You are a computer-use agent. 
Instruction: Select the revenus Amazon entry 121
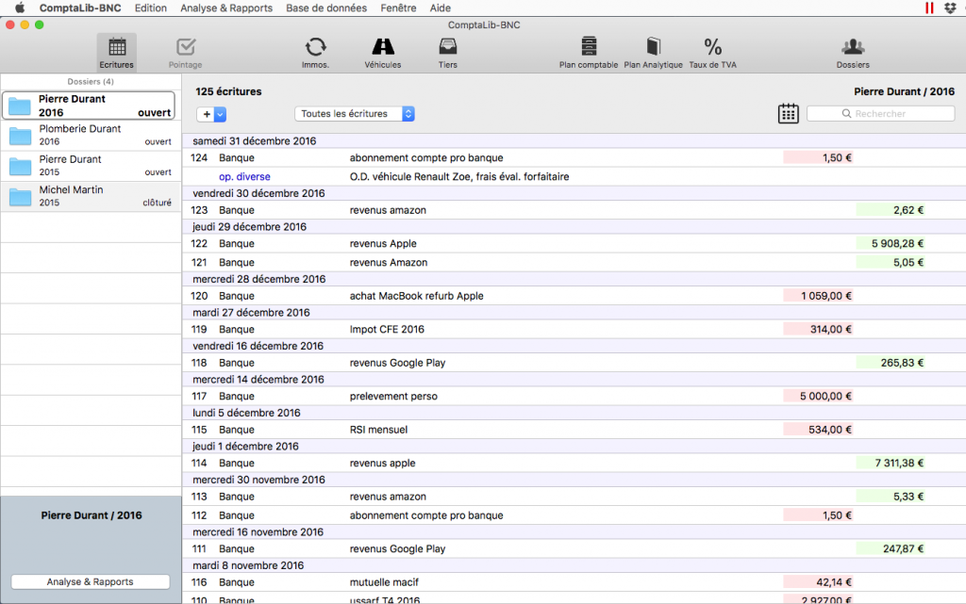point(575,263)
